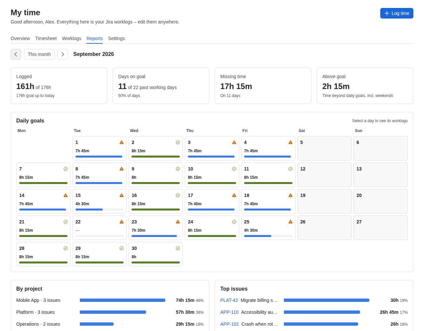Go to previous month using left chevron
The height and width of the screenshot is (331, 424).
(x=16, y=54)
